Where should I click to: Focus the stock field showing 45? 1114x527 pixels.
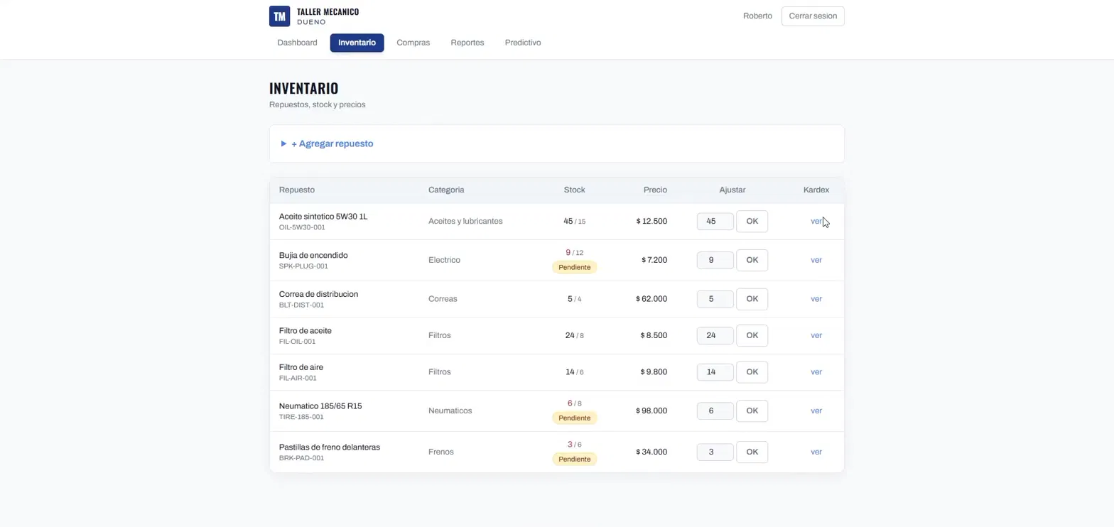[715, 222]
